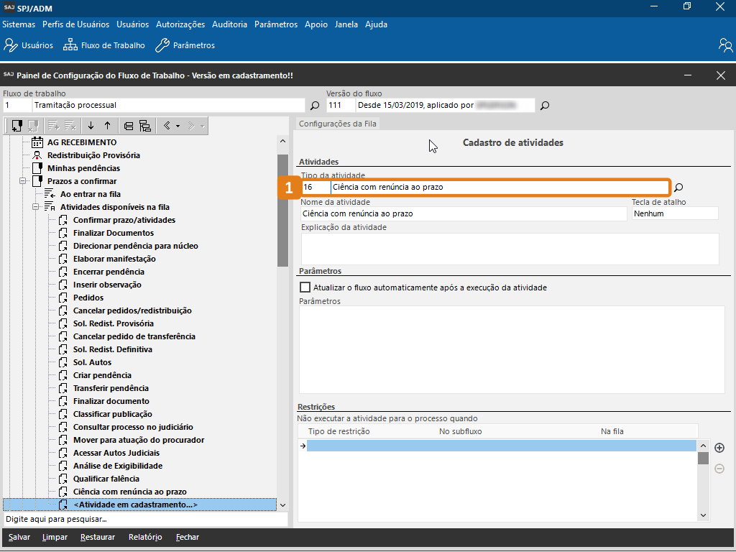Screen dimensions: 736x552
Task: Collapse the Prazos a confirmar node
Action: tap(23, 181)
